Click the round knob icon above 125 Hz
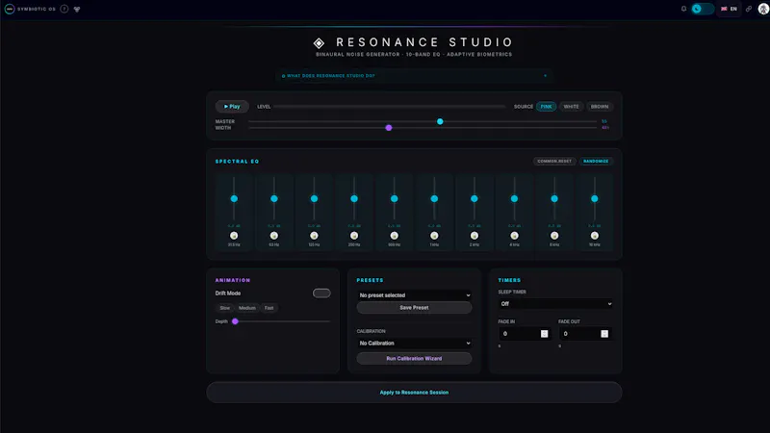770x433 pixels. (x=315, y=236)
